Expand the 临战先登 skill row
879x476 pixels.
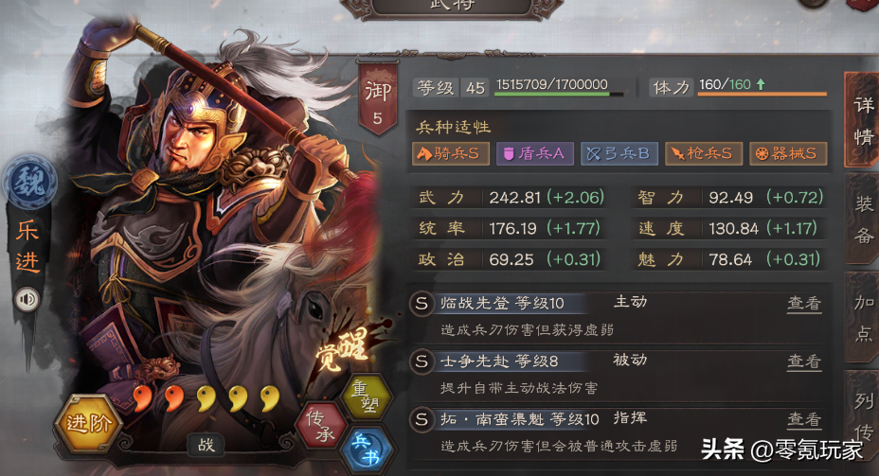(x=618, y=316)
